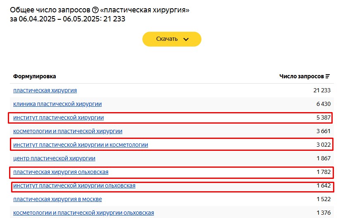Expand the Скачать dropdown chevron
Image resolution: width=350 pixels, height=218 pixels.
(x=186, y=39)
